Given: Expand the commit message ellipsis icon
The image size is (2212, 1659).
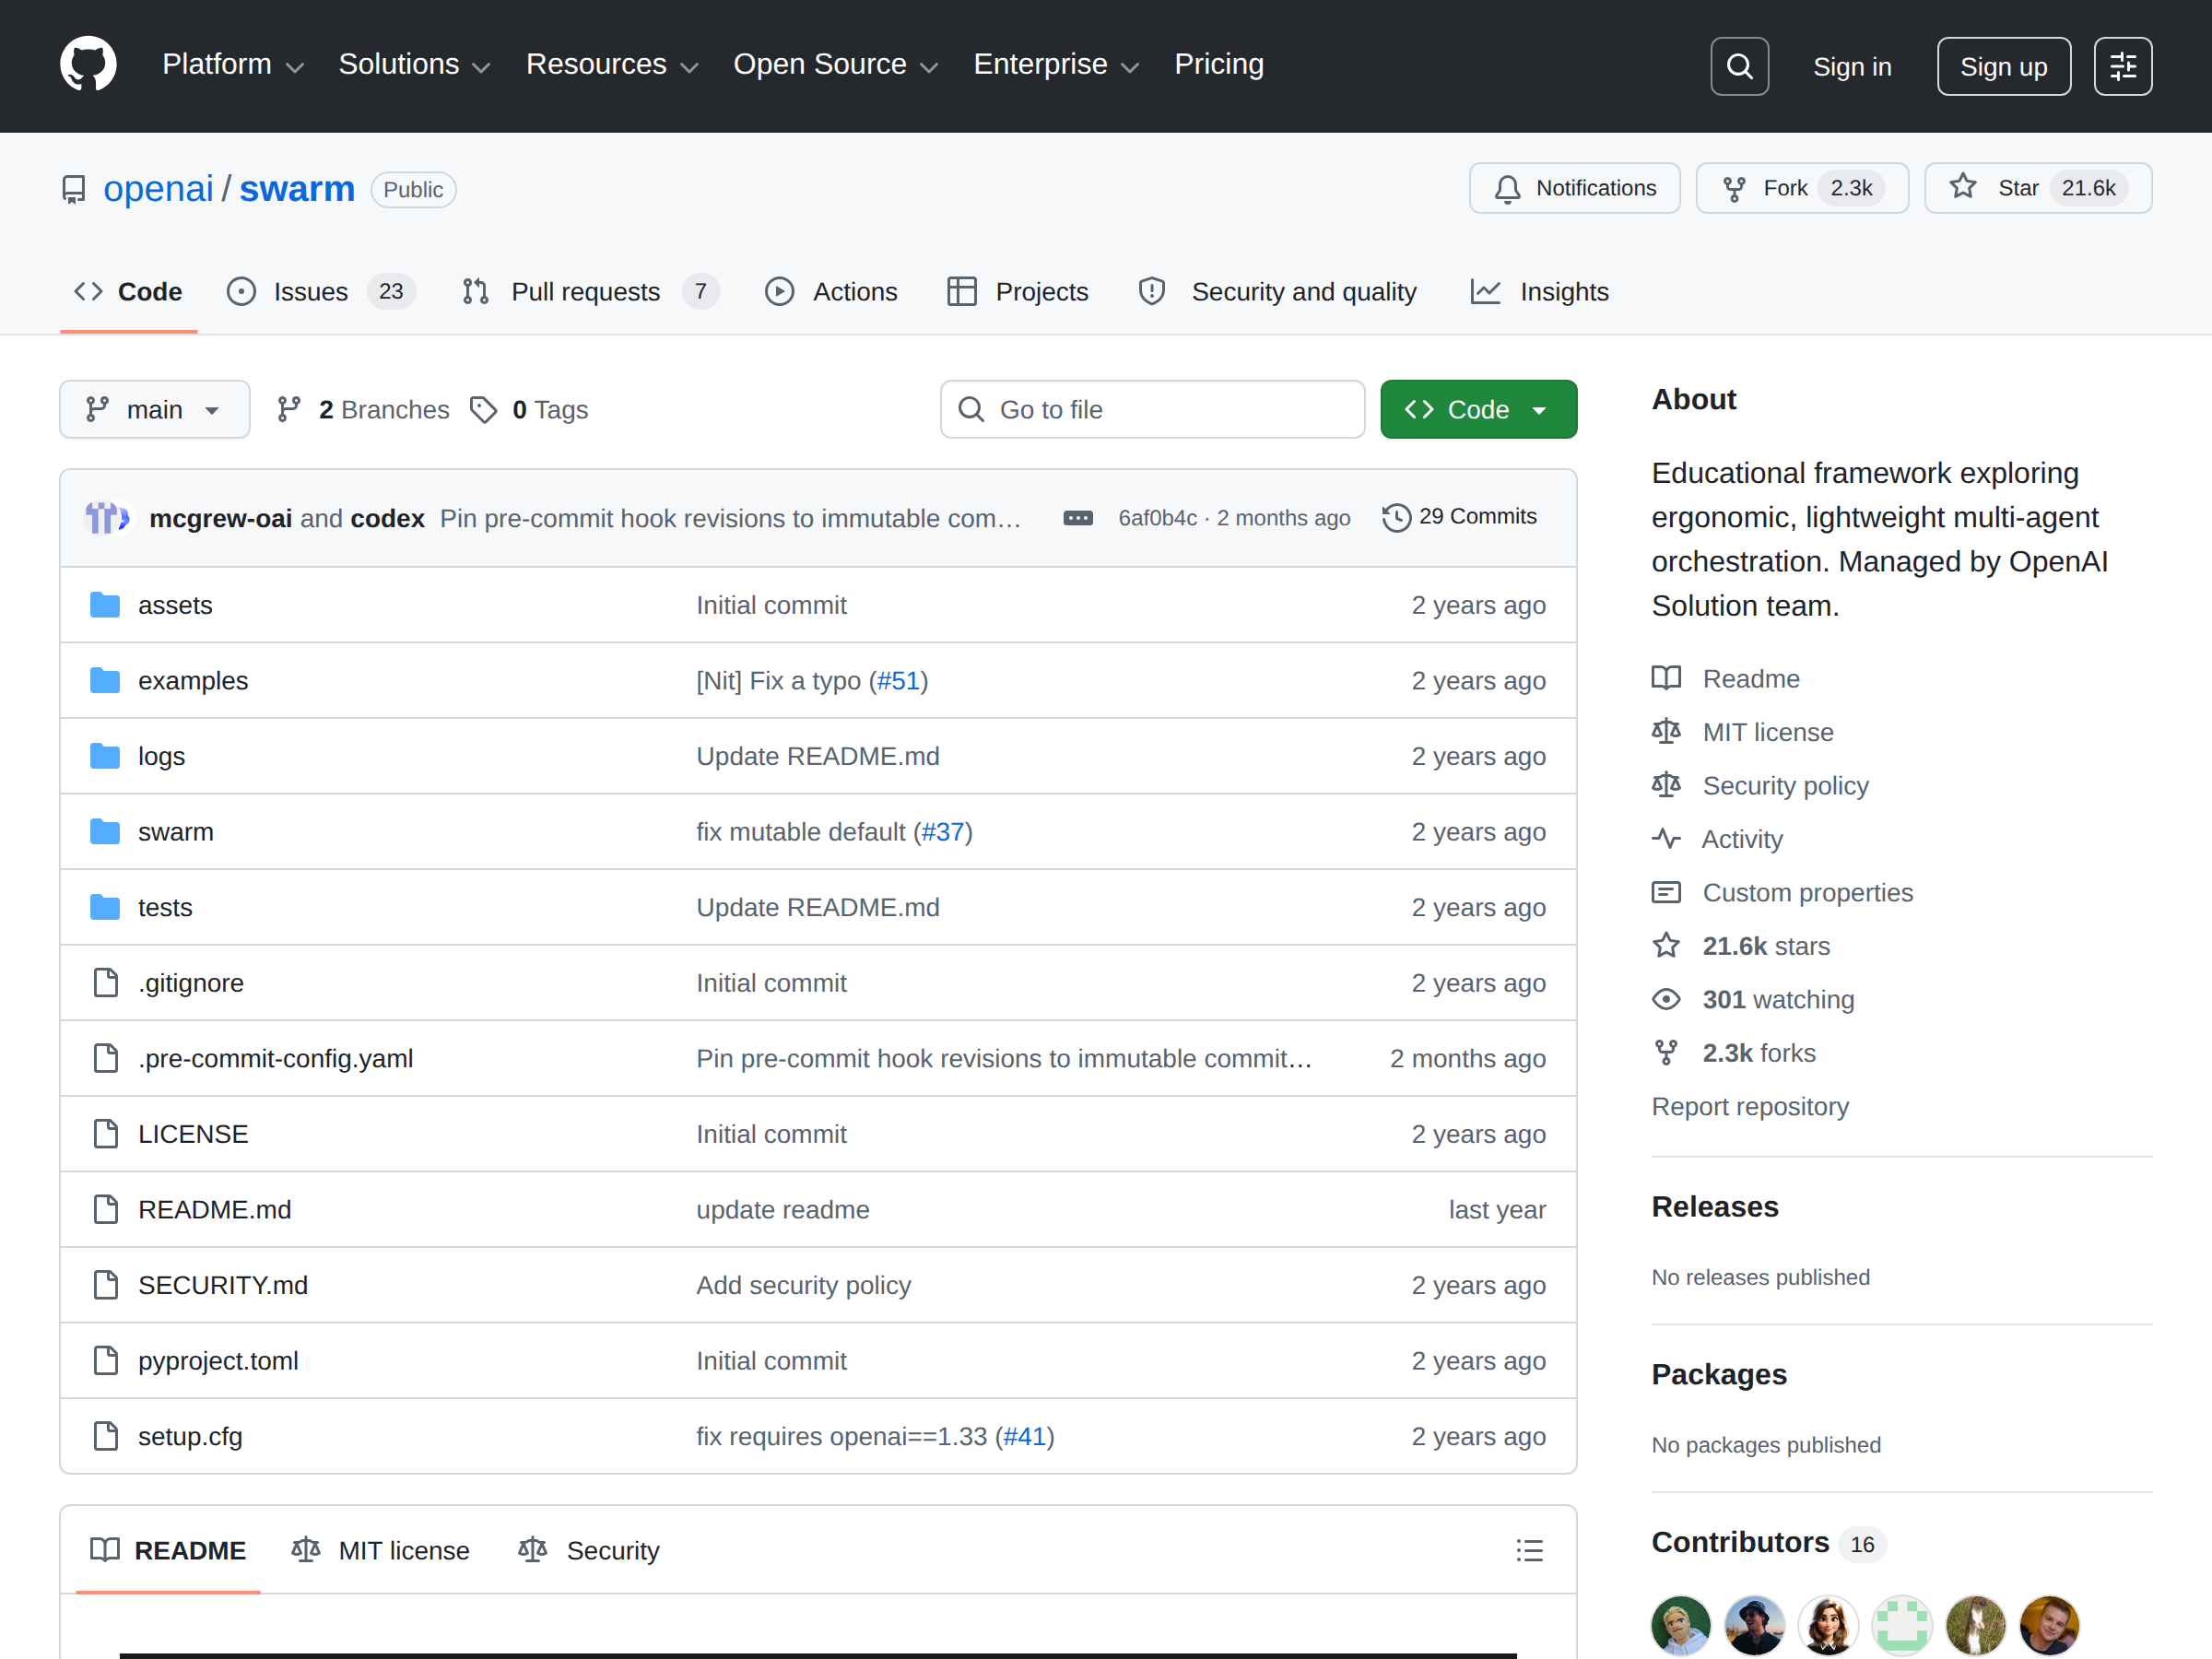Looking at the screenshot, I should [1077, 518].
